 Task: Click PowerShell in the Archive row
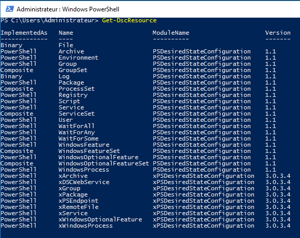pyautogui.click(x=19, y=51)
